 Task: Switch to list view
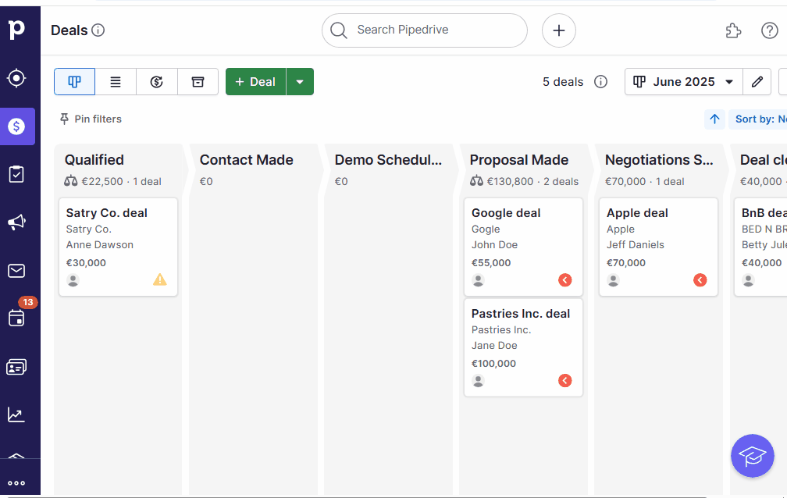(x=116, y=81)
